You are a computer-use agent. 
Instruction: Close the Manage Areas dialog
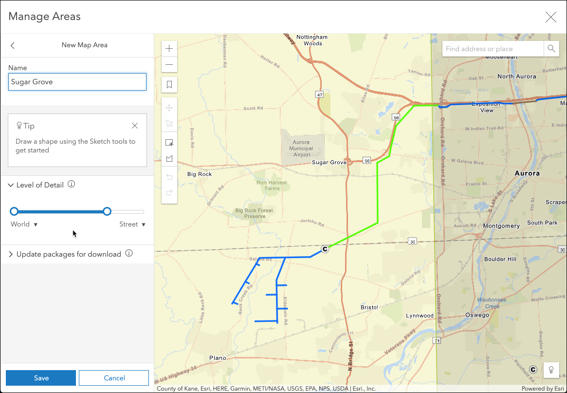551,17
